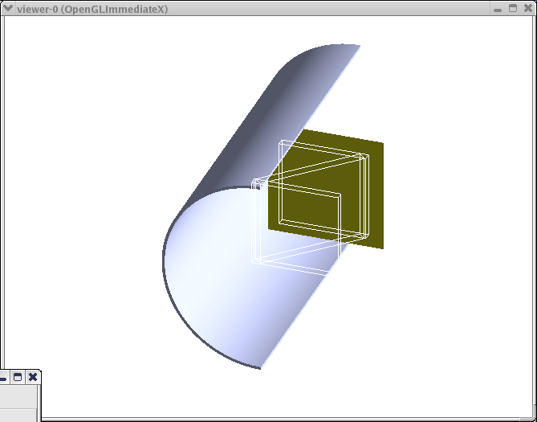Image resolution: width=537 pixels, height=422 pixels.
Task: Minimize the viewer-0 window
Action: pos(498,8)
